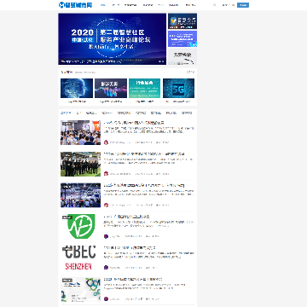This screenshot has width=307, height=307.
Task: Click author avatar under crowded expo article
Action: click(106, 142)
